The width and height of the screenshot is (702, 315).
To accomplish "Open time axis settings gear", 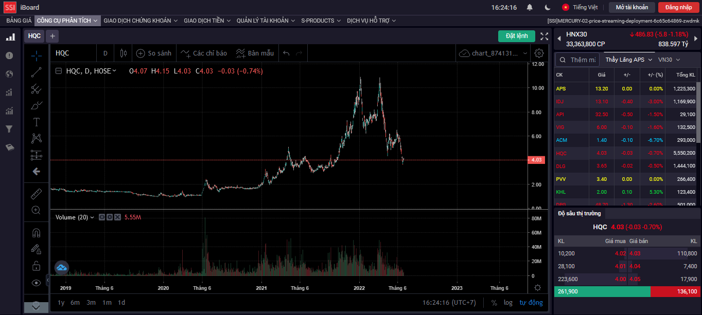I will click(x=538, y=288).
